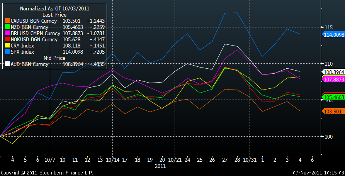Select NZD BGN Curncy legend label
The height and width of the screenshot is (176, 345).
coord(29,27)
